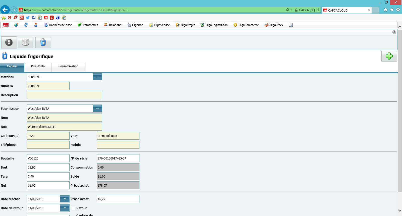Click the security lock icon in address bar

click(x=296, y=10)
